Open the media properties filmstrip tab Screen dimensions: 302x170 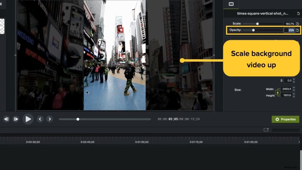point(231,4)
